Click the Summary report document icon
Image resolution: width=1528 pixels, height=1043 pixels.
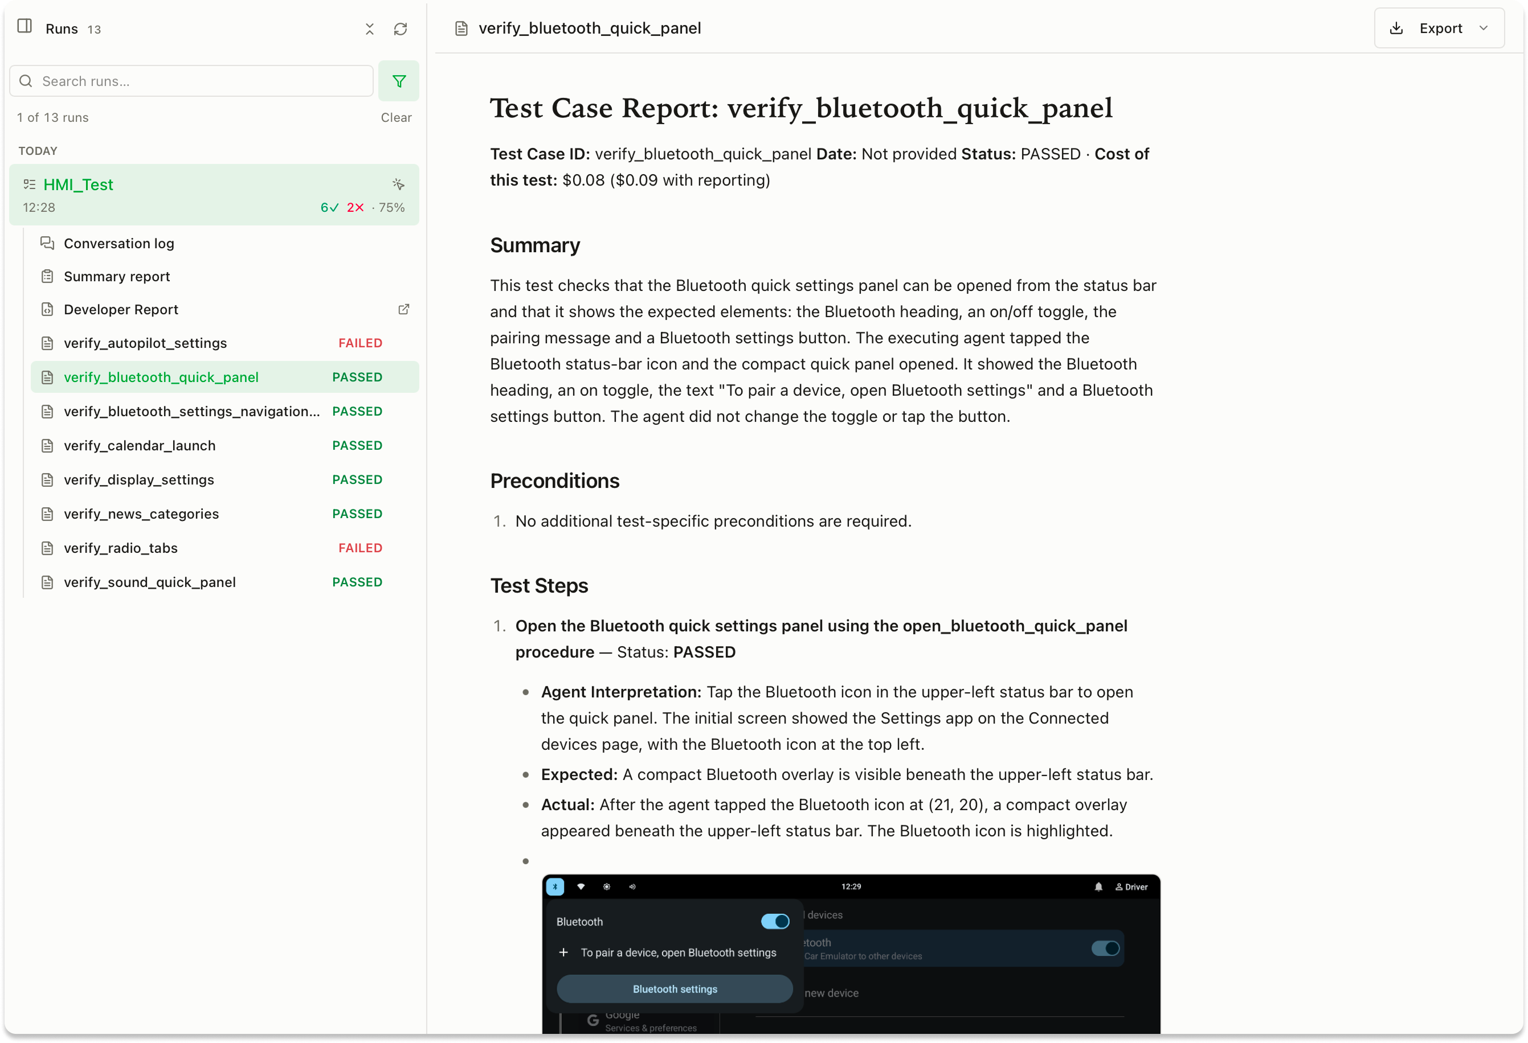tap(47, 276)
